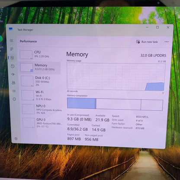The image size is (180, 180).
Task: Select the Wi-Fi performance item
Action: pos(42,95)
